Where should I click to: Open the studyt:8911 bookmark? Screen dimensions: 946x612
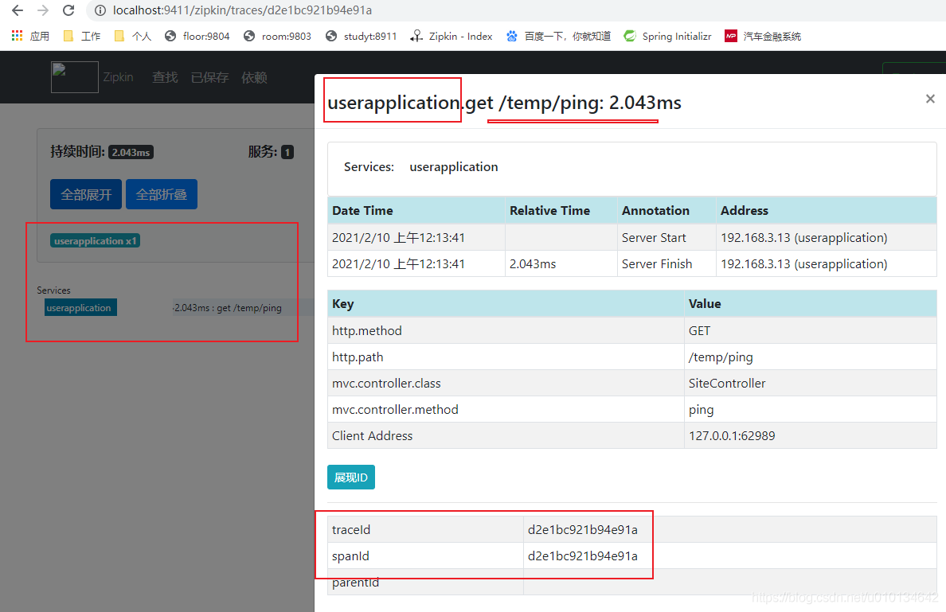click(x=361, y=36)
